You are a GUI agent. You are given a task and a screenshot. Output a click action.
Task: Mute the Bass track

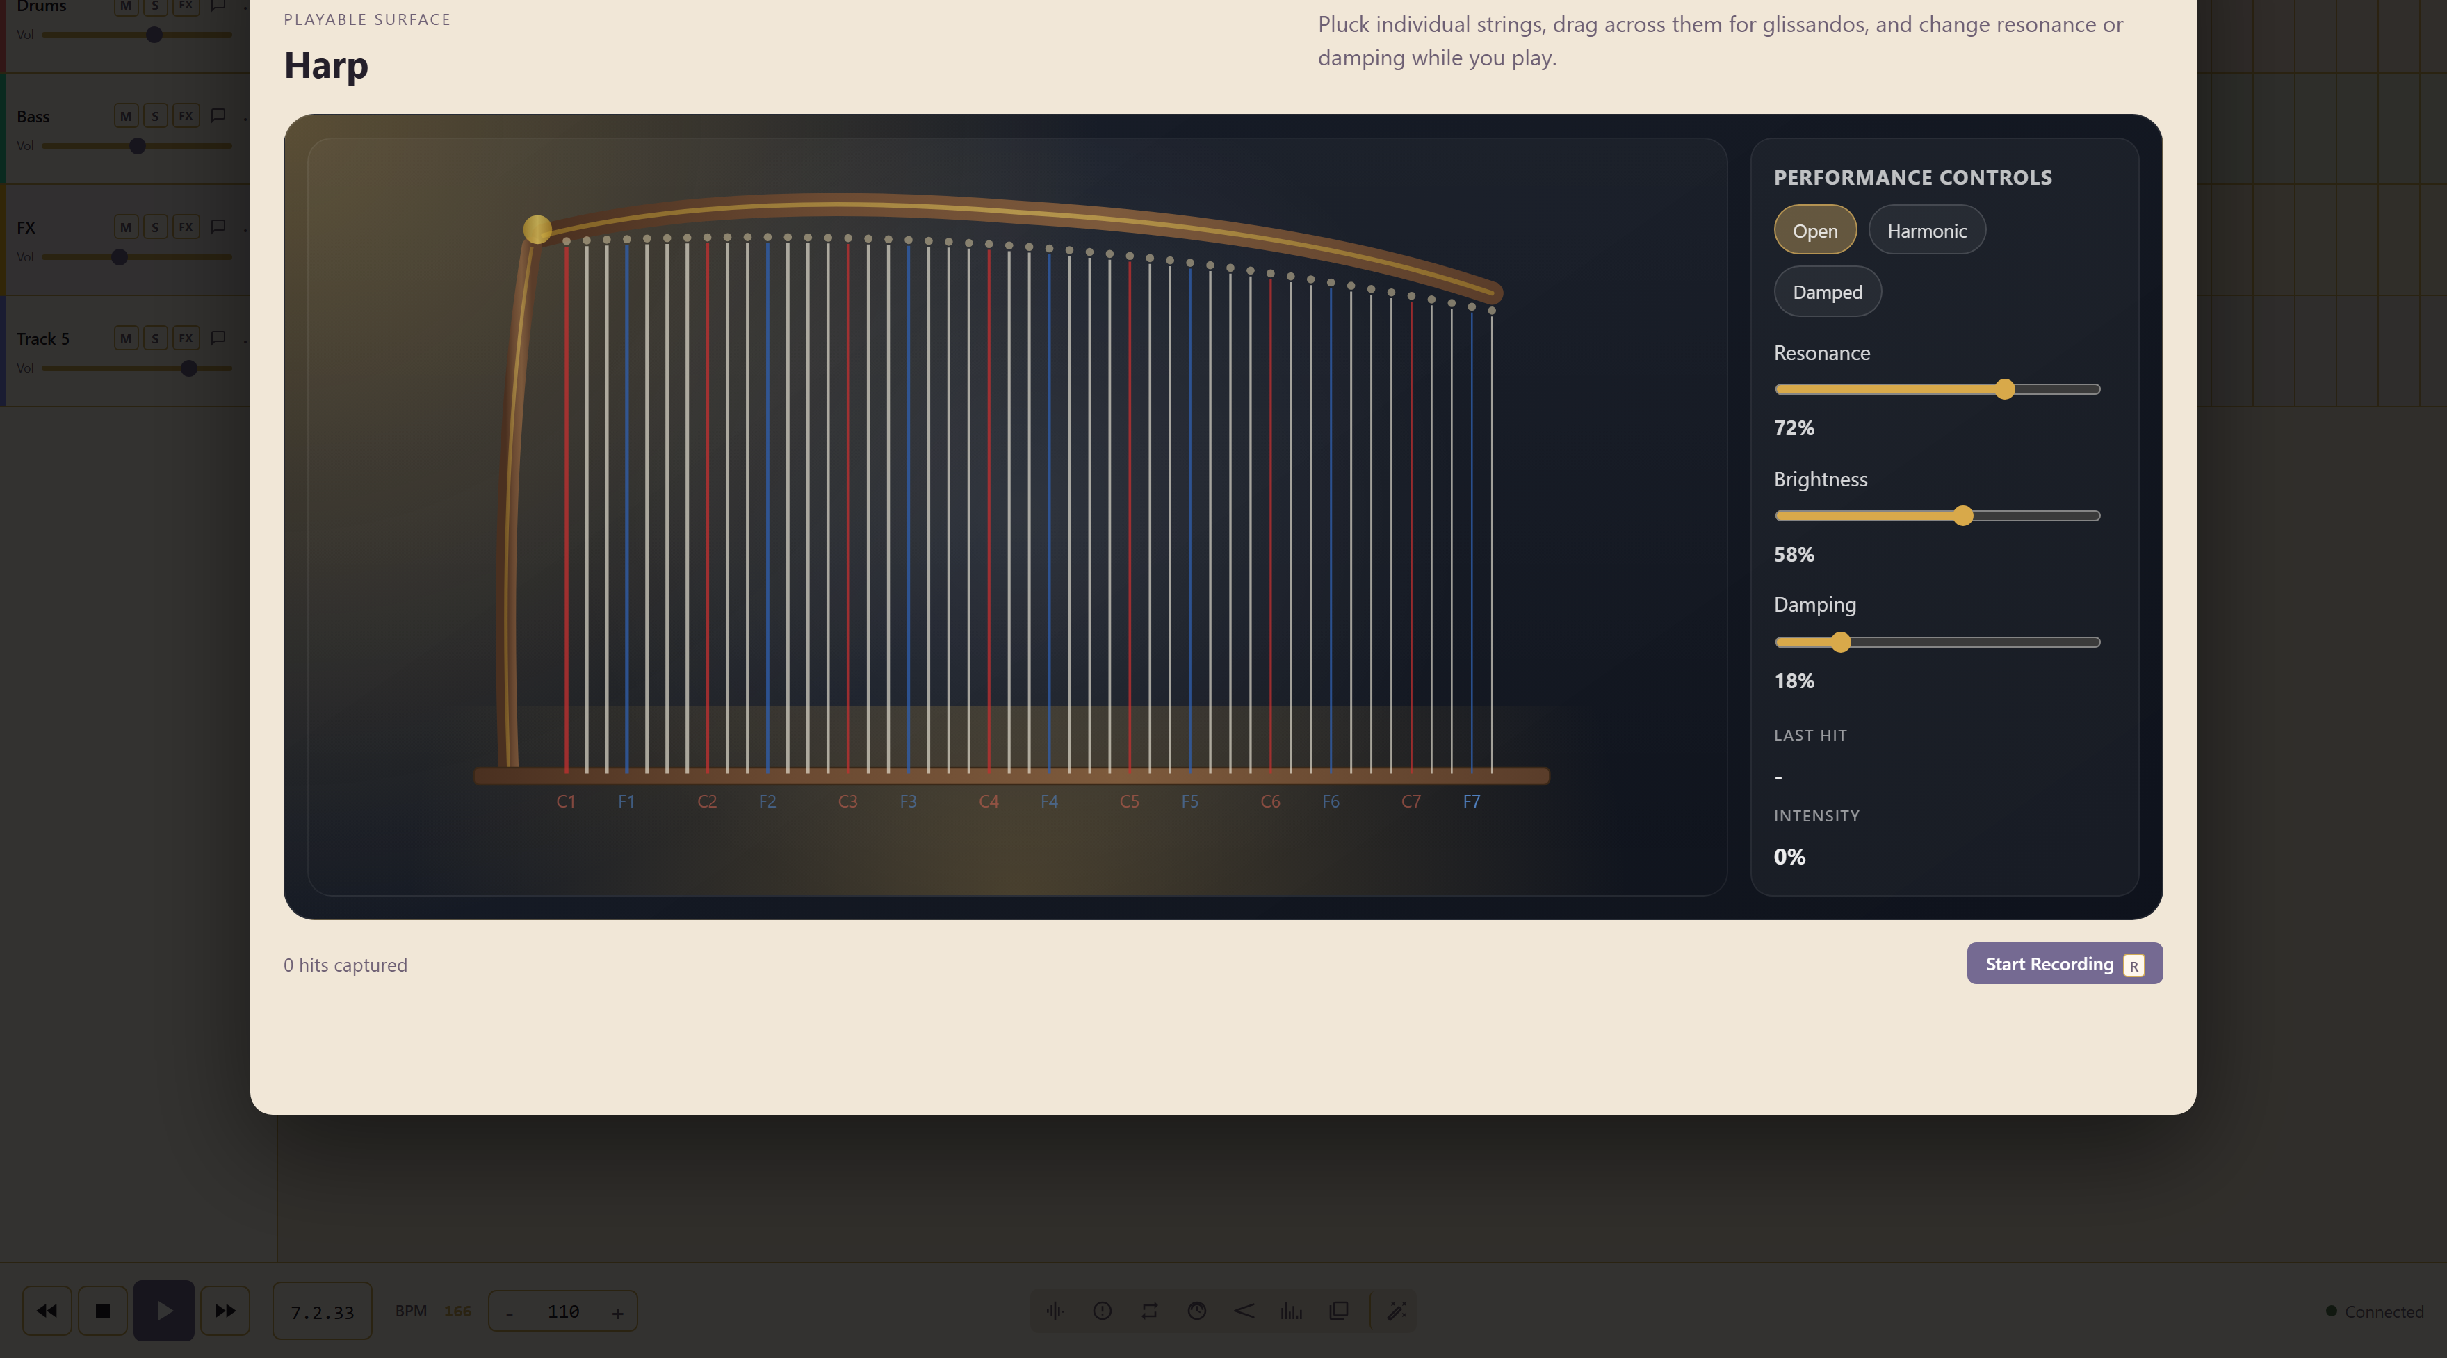click(127, 116)
